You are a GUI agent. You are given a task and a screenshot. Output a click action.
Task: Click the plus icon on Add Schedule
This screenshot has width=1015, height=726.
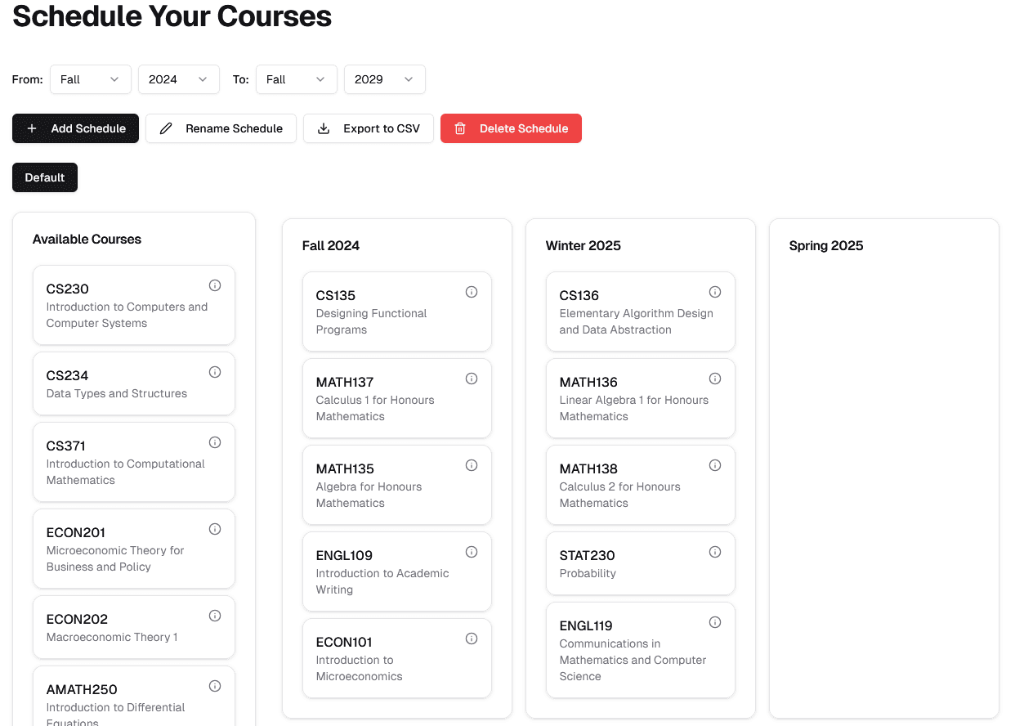tap(31, 128)
